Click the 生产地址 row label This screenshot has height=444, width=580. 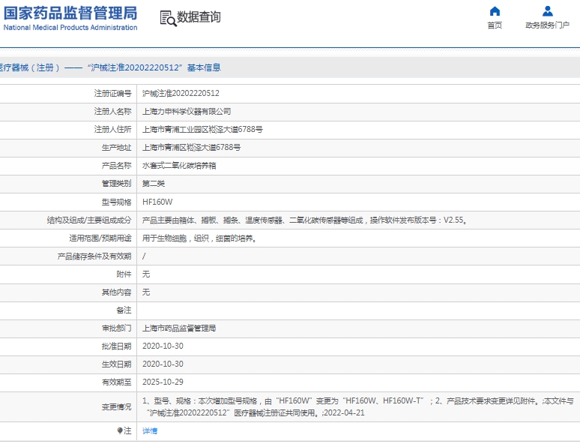(116, 148)
